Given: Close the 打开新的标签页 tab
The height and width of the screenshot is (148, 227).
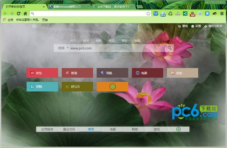Looking at the screenshot, I should click(x=44, y=7).
